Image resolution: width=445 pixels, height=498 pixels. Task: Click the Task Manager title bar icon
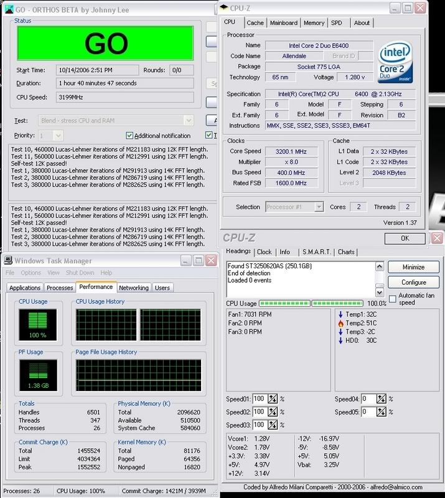pyautogui.click(x=8, y=260)
